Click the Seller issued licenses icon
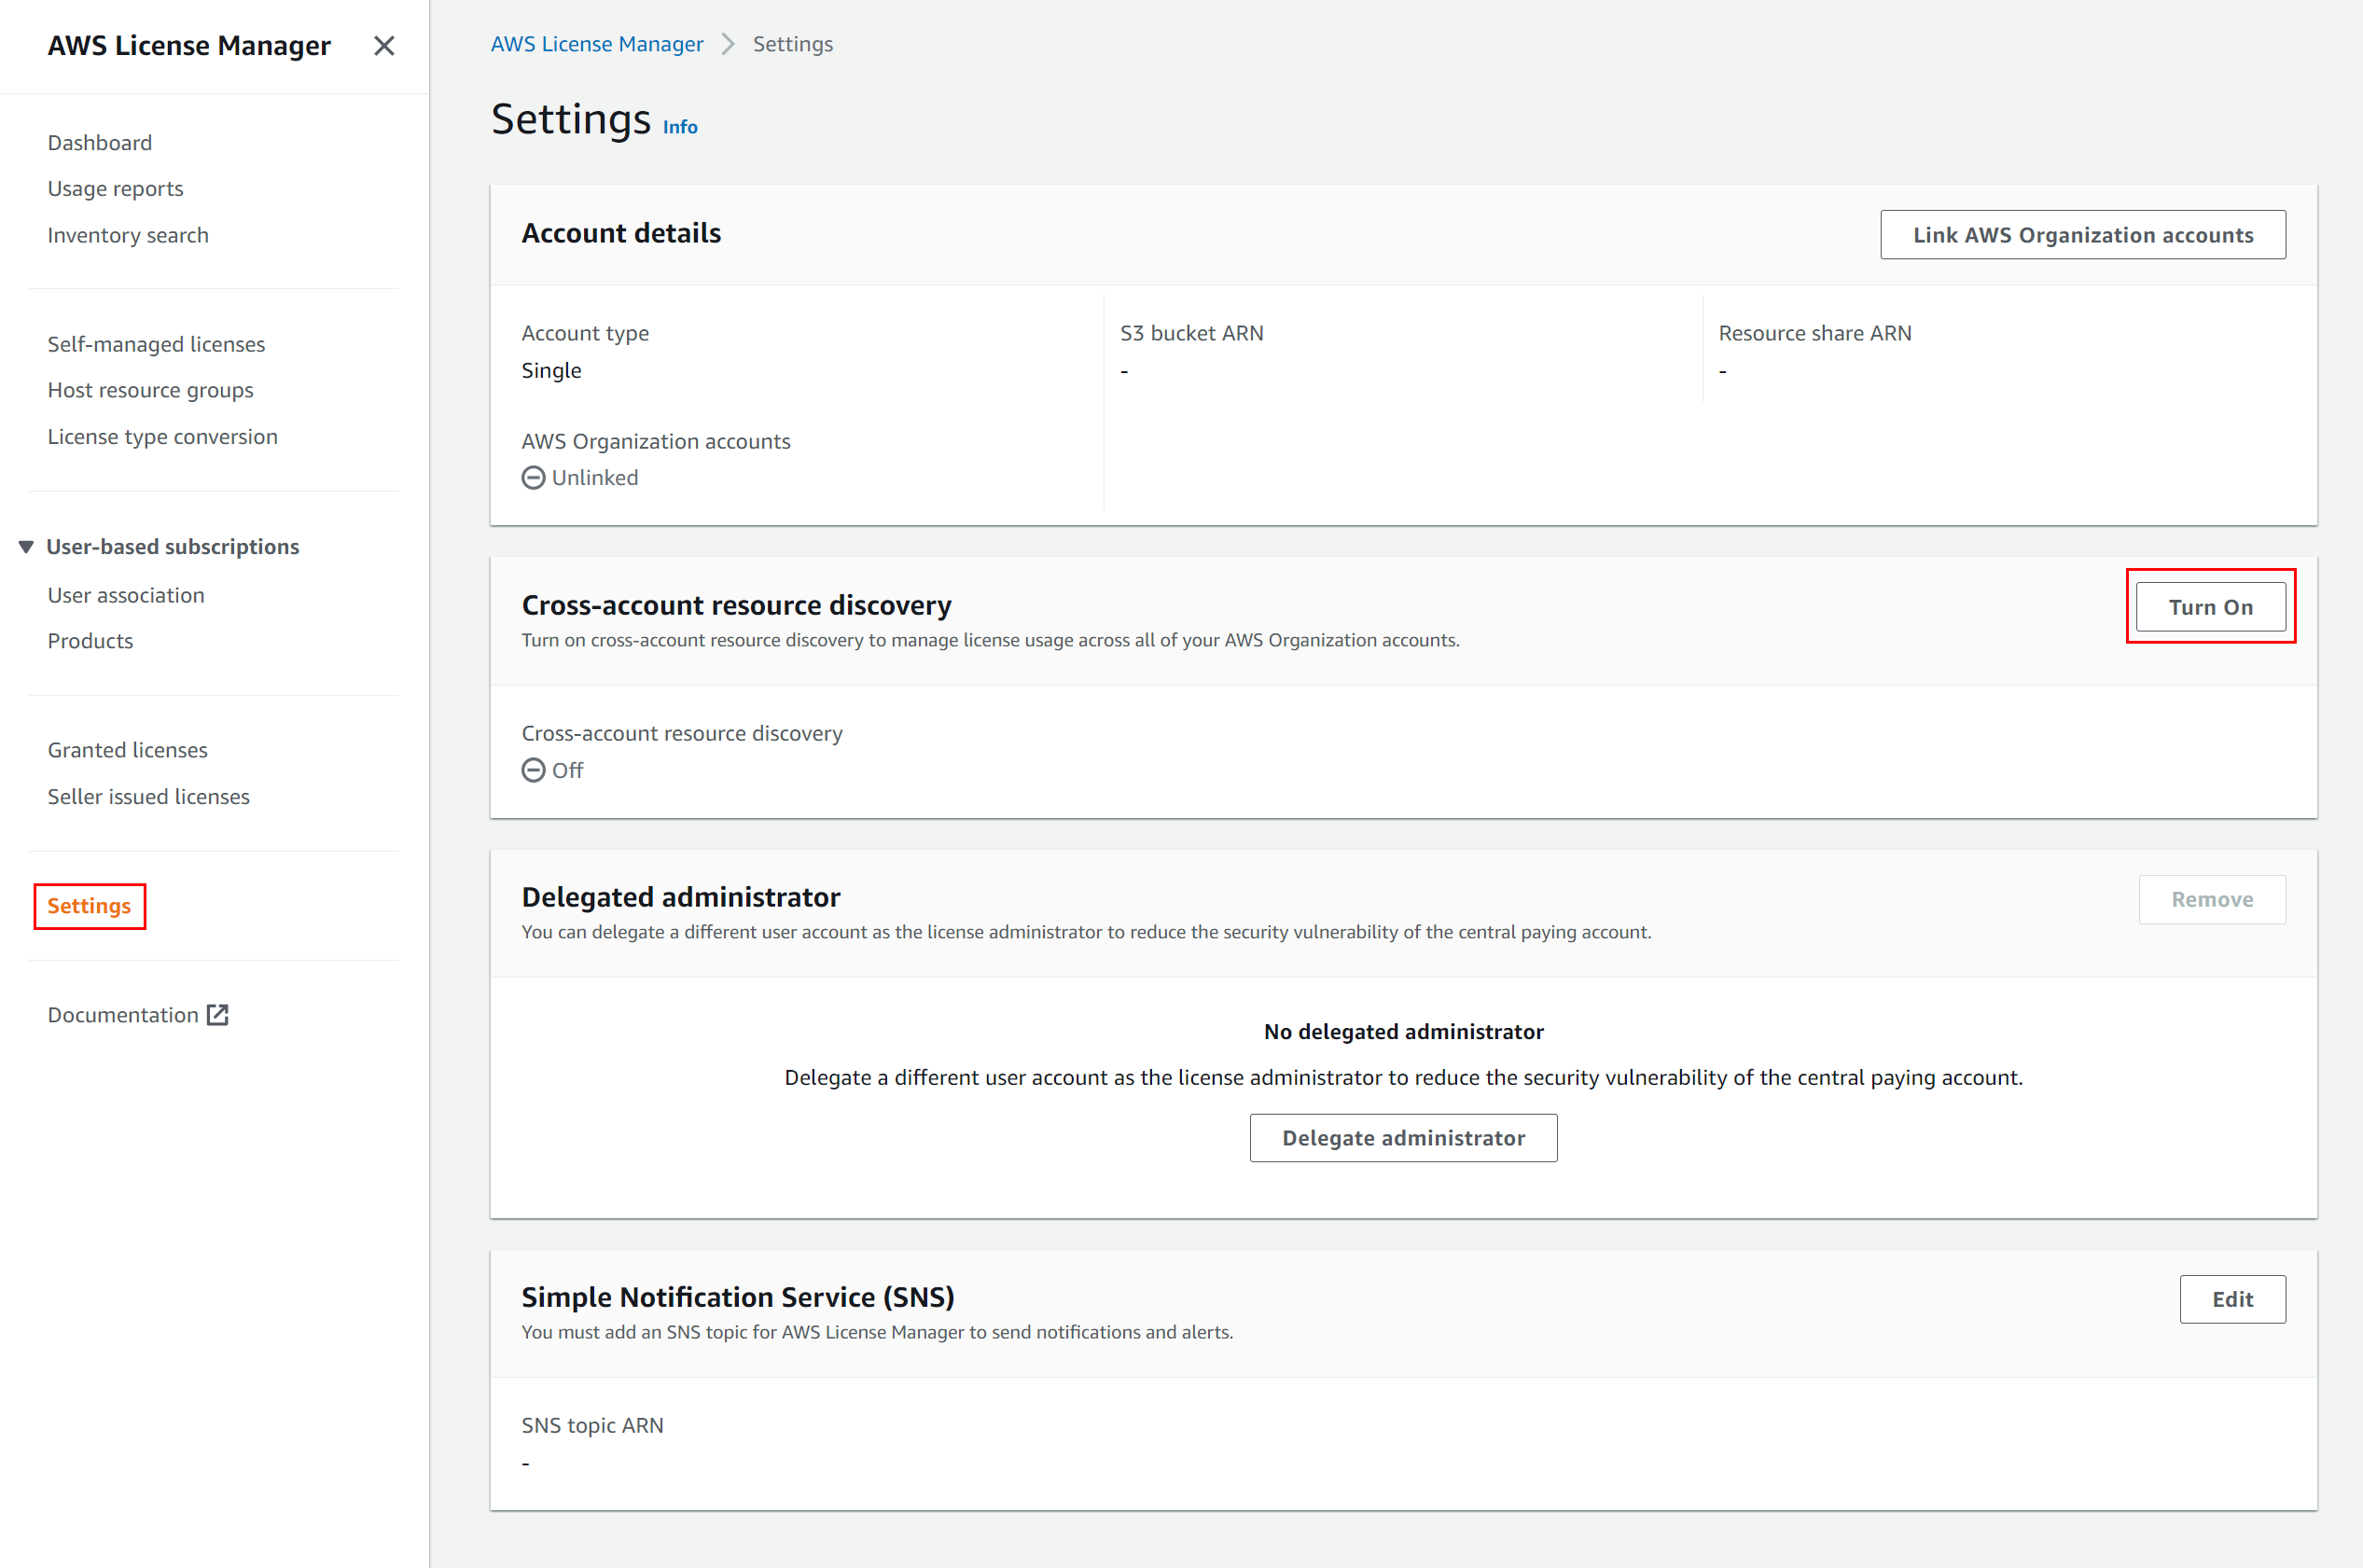The width and height of the screenshot is (2363, 1568). pos(147,797)
